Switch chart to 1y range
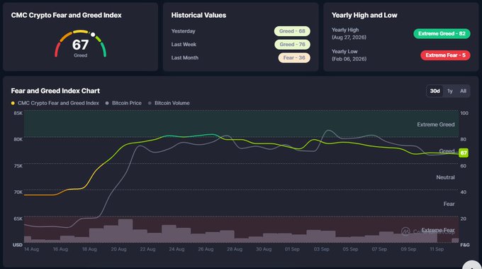The image size is (482, 269). point(449,91)
